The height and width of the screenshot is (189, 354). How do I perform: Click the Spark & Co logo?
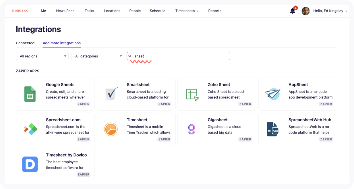[x=20, y=11]
